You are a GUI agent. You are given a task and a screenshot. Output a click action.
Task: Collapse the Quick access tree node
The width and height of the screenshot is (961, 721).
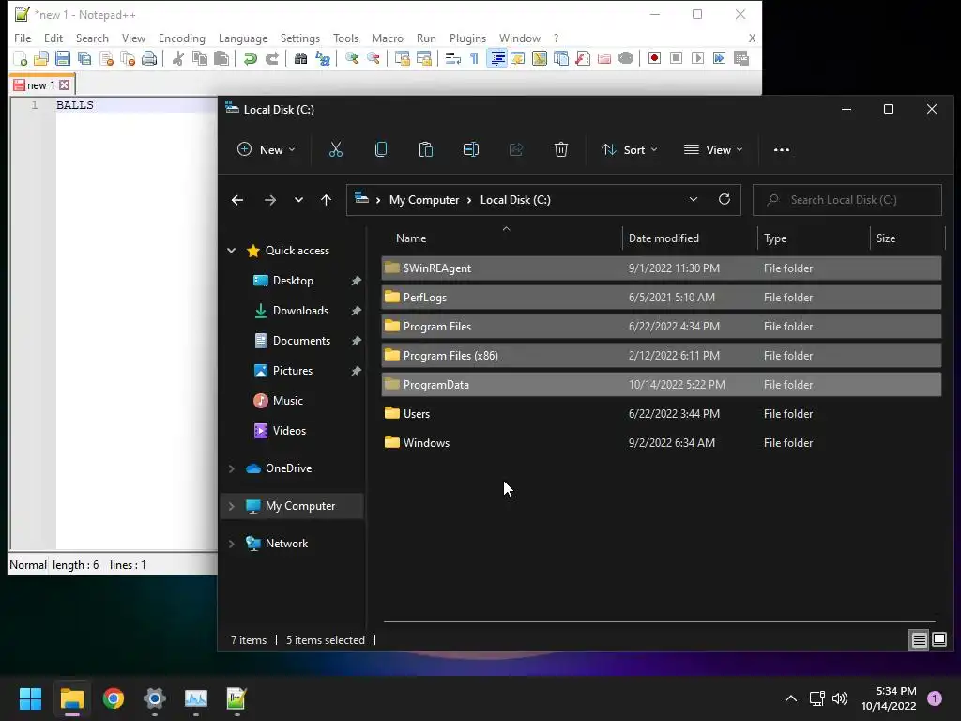(x=232, y=250)
